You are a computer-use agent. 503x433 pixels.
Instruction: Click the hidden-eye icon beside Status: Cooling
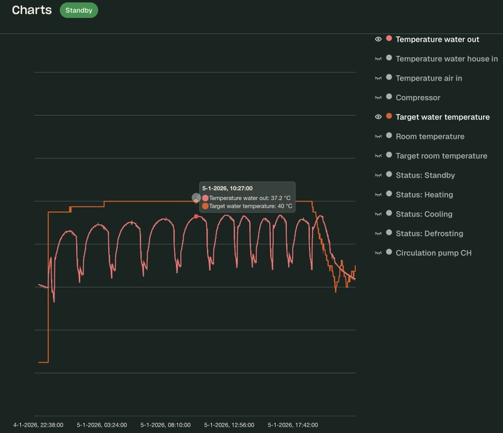point(379,214)
